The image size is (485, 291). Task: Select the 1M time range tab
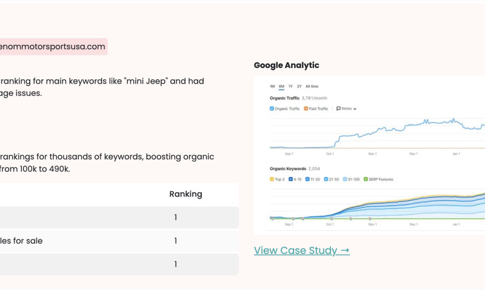coord(272,87)
